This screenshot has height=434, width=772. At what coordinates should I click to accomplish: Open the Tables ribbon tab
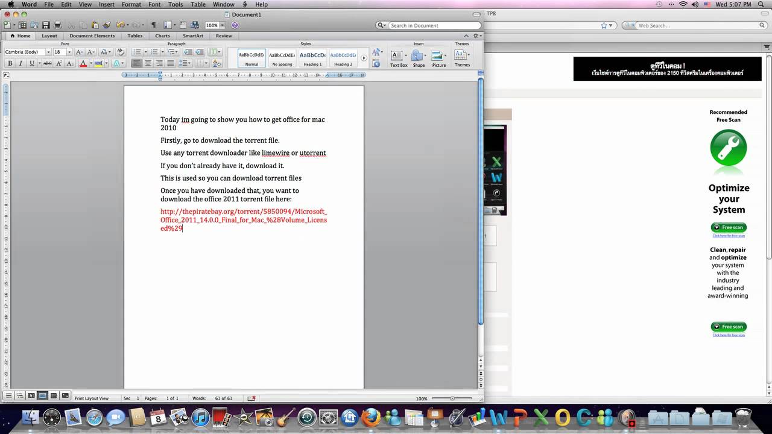(135, 36)
